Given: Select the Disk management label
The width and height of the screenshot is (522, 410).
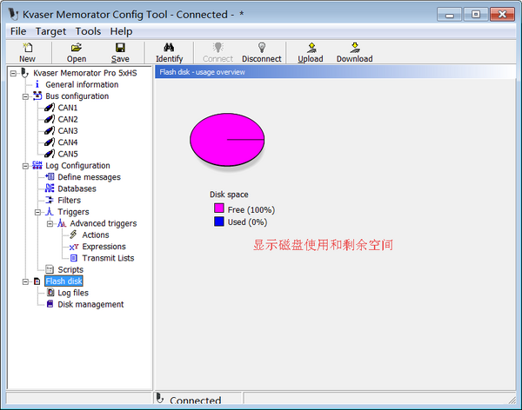Looking at the screenshot, I should pyautogui.click(x=90, y=304).
